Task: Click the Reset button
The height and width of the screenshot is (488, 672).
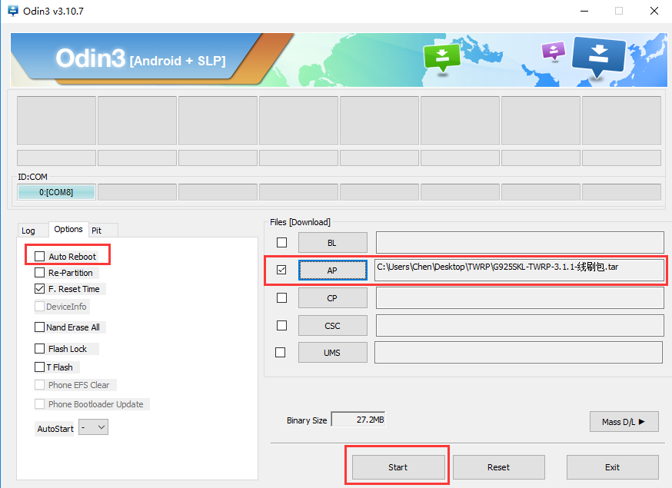Action: (499, 467)
